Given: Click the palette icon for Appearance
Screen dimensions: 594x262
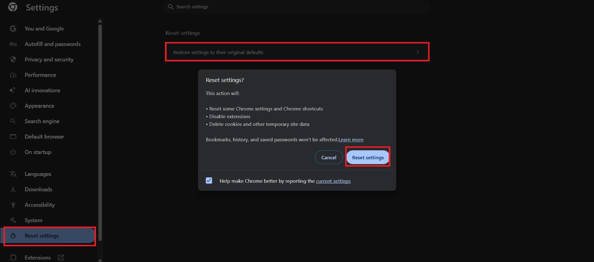Looking at the screenshot, I should pos(13,106).
